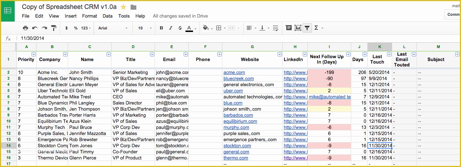This screenshot has width=461, height=167.
Task: Move document using folder icon
Action: [133, 7]
